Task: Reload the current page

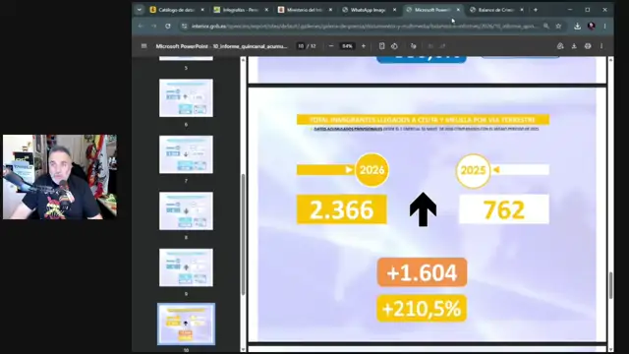Action: tap(168, 27)
